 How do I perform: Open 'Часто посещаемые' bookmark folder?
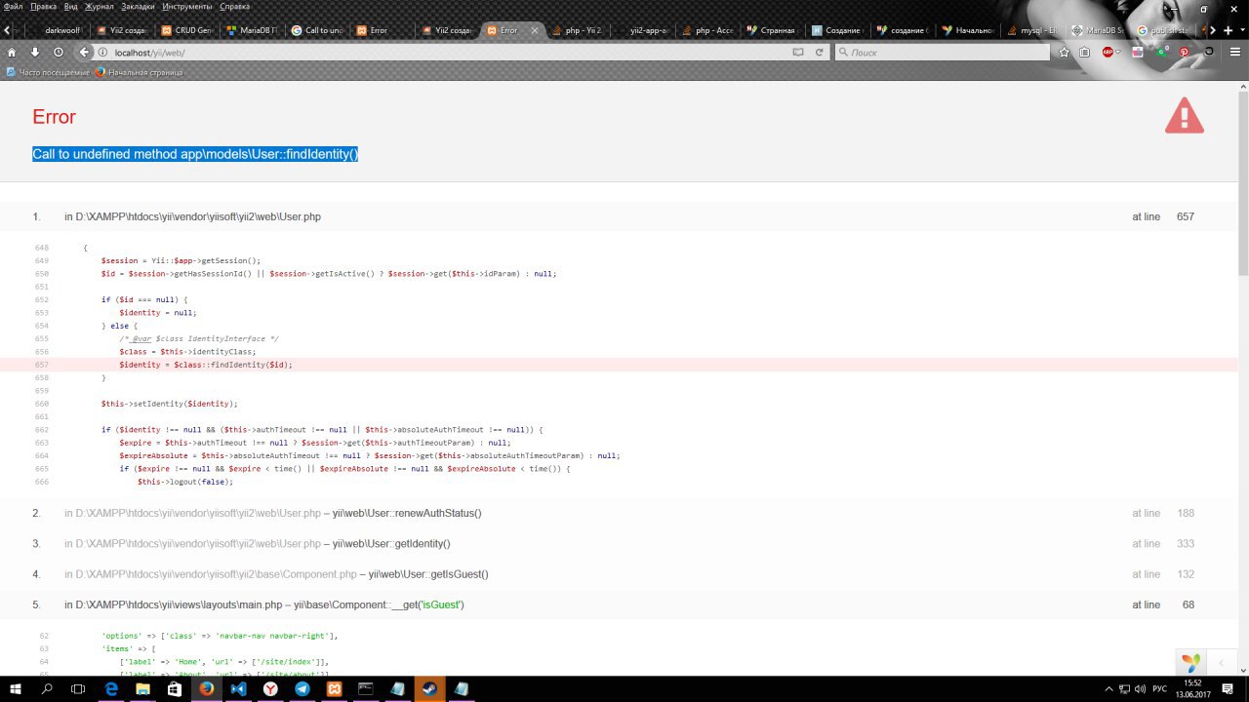coord(48,72)
